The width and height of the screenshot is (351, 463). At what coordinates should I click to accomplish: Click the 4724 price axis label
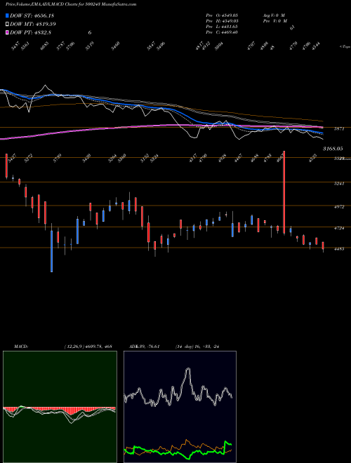click(x=339, y=228)
